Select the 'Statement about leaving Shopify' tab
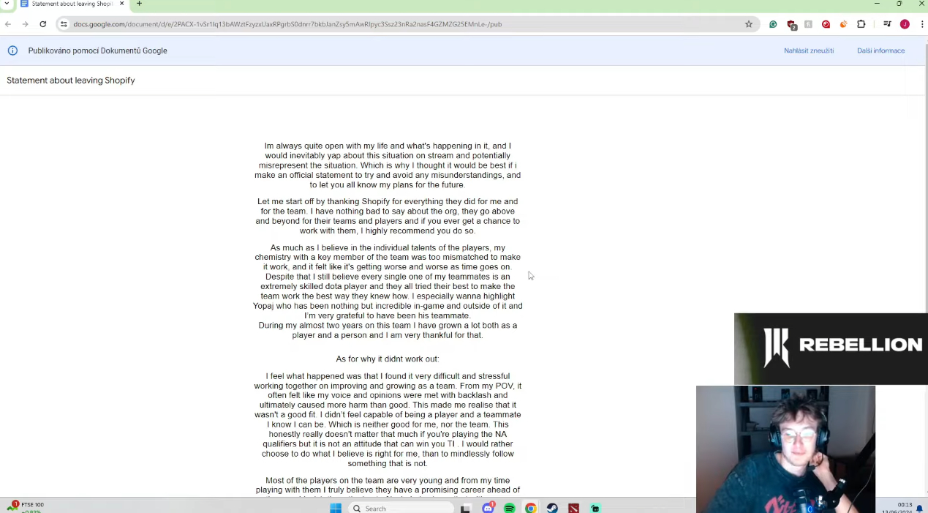 point(72,4)
